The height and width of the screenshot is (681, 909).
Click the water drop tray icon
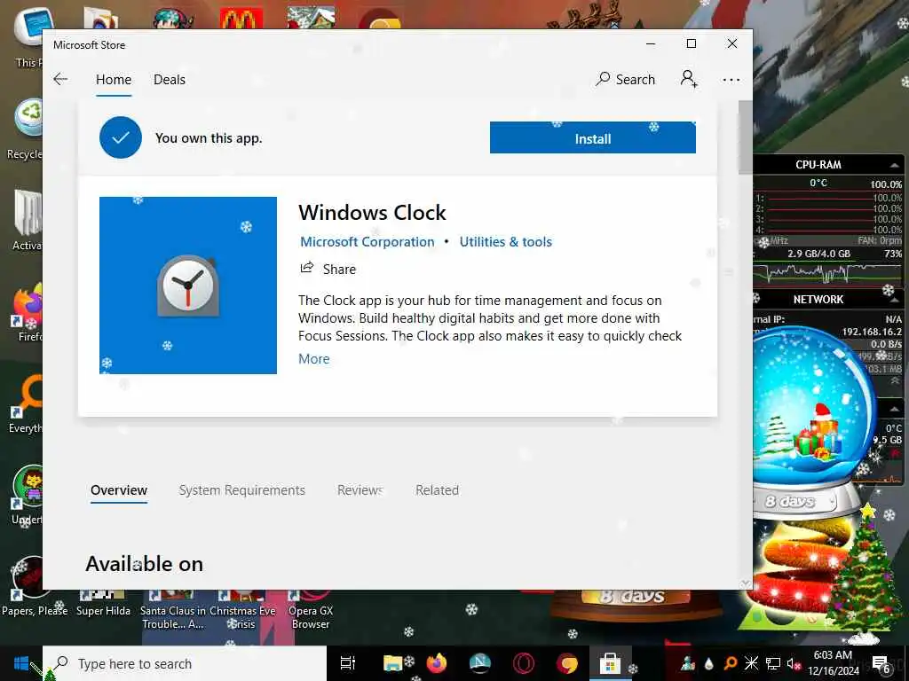tap(709, 663)
